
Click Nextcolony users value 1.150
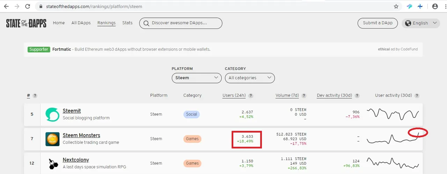click(x=247, y=161)
